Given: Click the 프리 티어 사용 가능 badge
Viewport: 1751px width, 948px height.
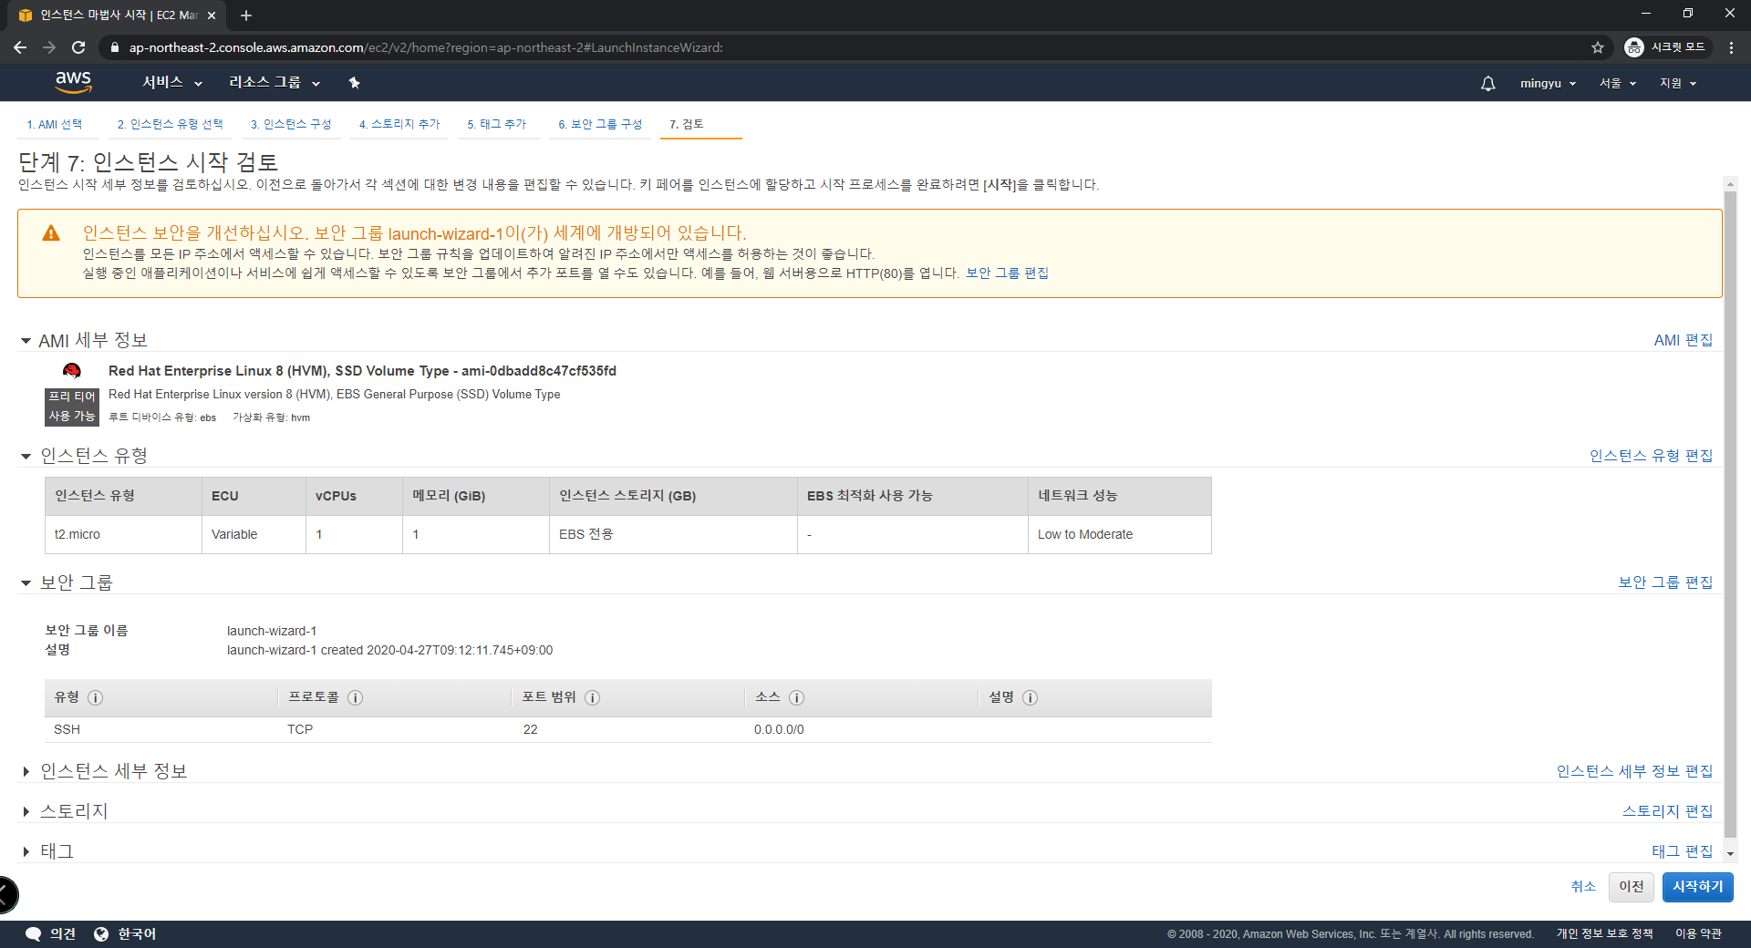Looking at the screenshot, I should click(x=72, y=407).
